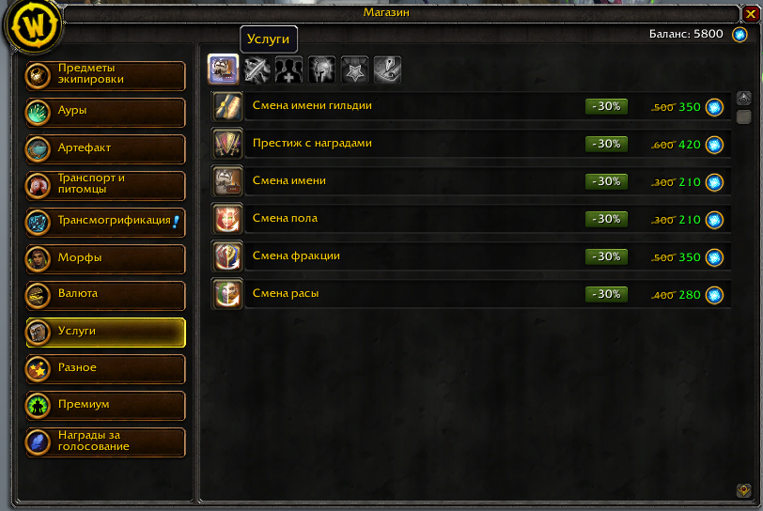Open Награды за голосование category
The width and height of the screenshot is (763, 511).
(x=105, y=441)
